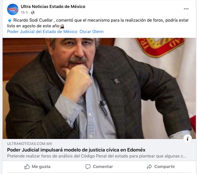This screenshot has width=197, height=174.
Task: Open the '15 h' post timestamp
Action: (x=24, y=13)
